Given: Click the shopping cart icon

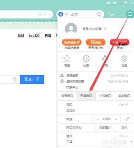Looking at the screenshot, I should (x=112, y=14).
